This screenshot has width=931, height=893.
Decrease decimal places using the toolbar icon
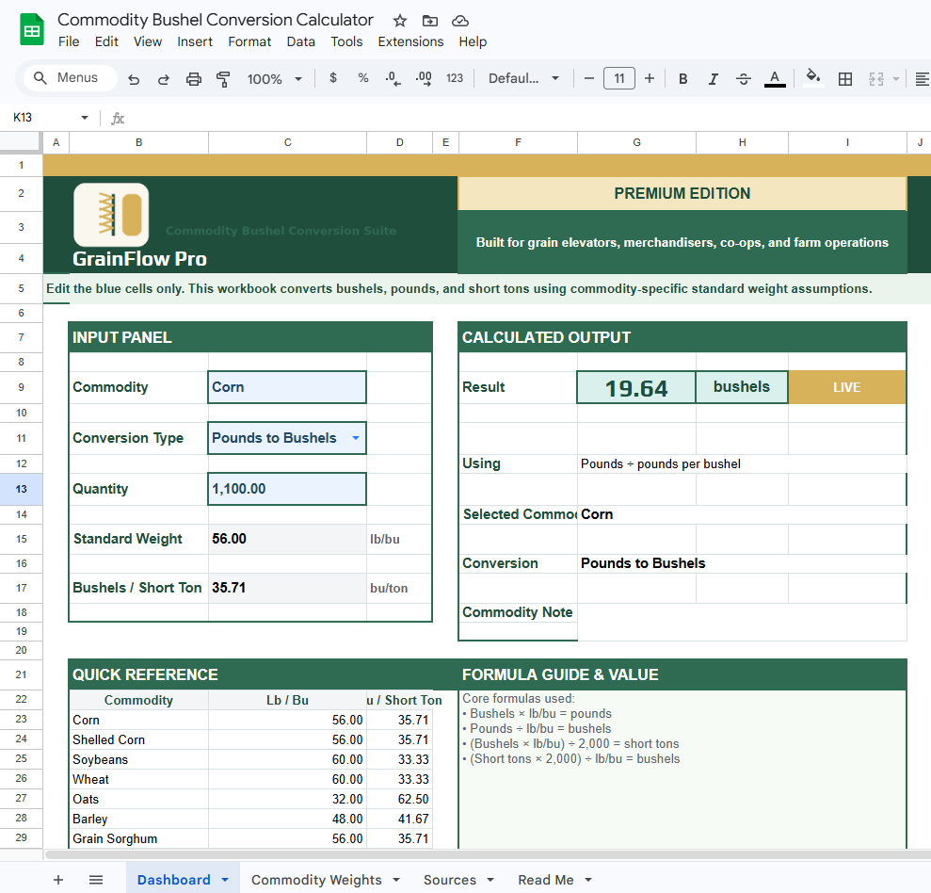point(393,79)
